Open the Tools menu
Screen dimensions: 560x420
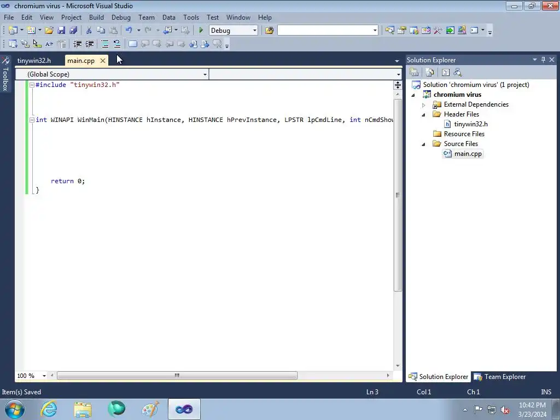[191, 17]
